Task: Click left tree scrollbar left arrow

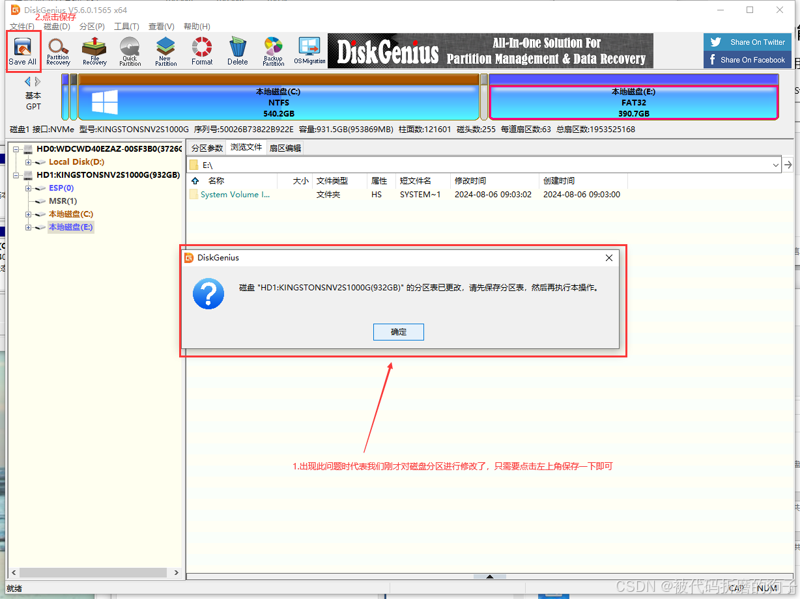Action: pos(15,573)
